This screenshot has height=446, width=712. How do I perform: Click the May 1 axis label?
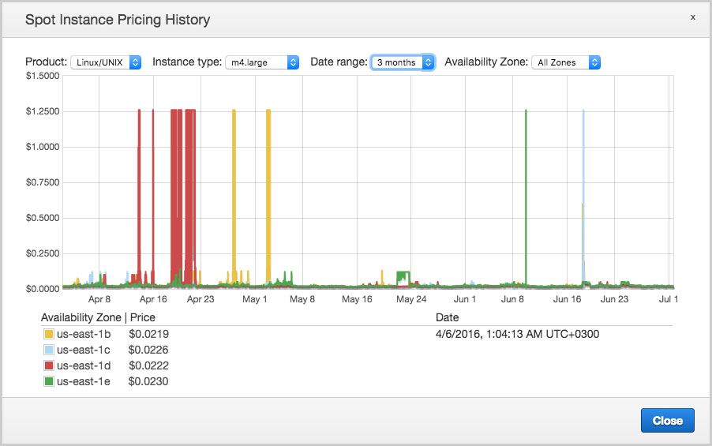[255, 299]
